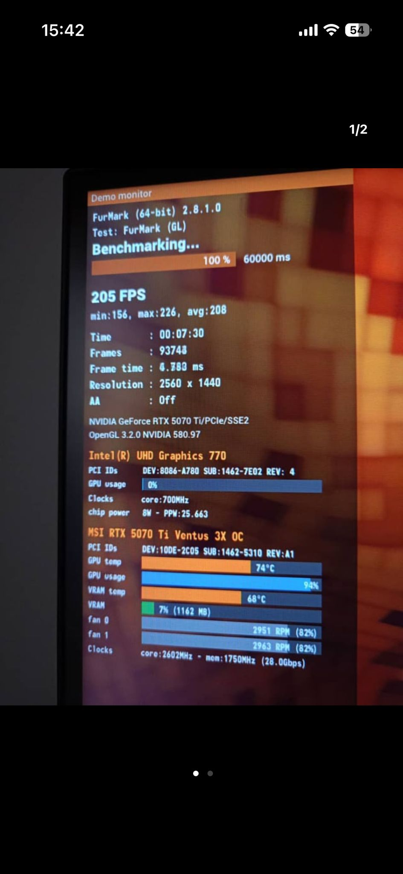Click the OpenGL 3.2.0 NVIDIA 580.97 line
The image size is (403, 874).
tap(145, 435)
